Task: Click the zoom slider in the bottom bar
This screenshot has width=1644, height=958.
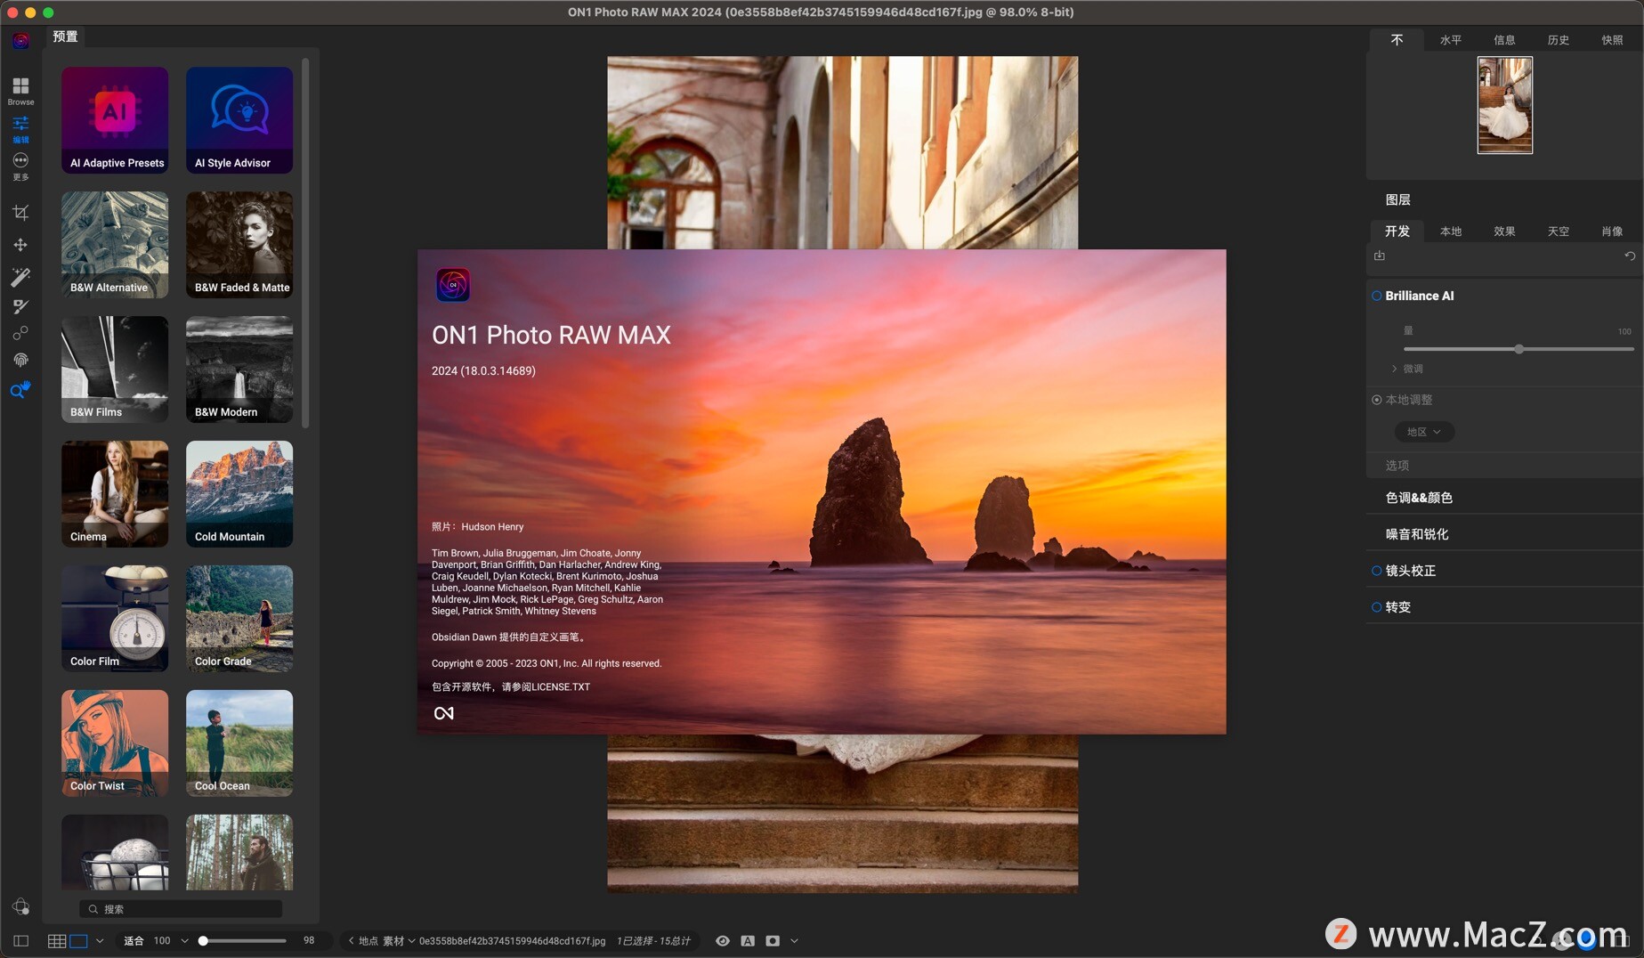Action: (x=244, y=940)
